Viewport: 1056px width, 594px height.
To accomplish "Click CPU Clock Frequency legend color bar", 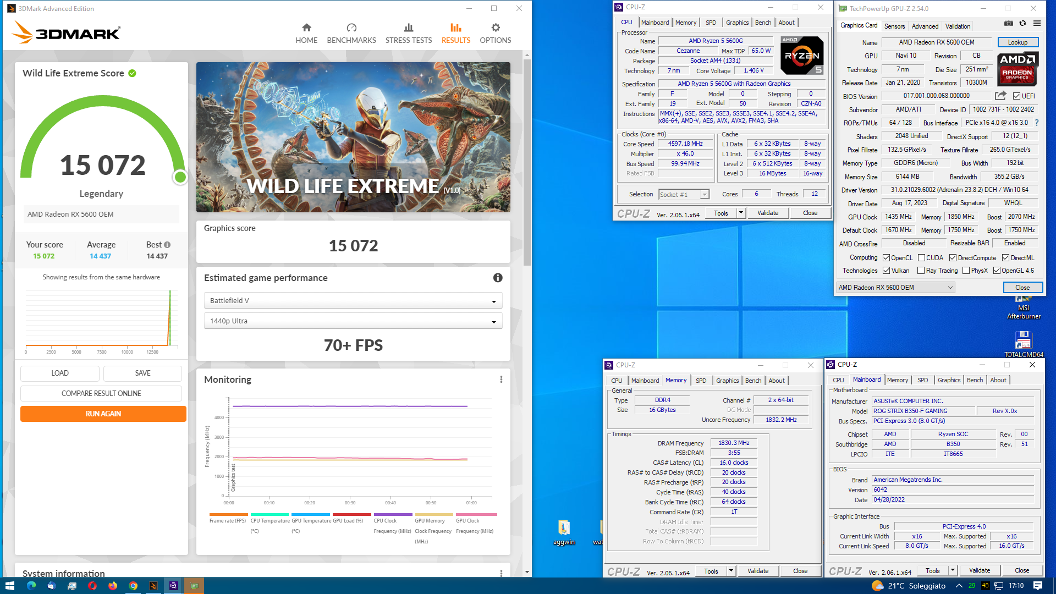I will pos(393,515).
